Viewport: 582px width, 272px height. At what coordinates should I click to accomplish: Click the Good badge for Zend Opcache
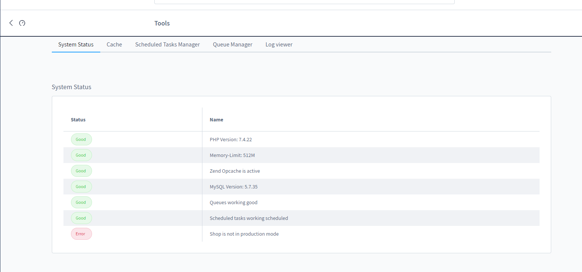(81, 171)
